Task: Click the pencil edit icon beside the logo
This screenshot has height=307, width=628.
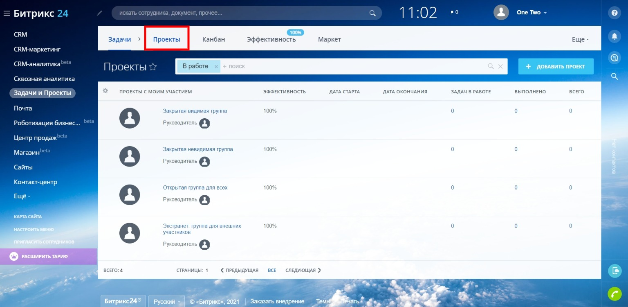Action: point(100,13)
